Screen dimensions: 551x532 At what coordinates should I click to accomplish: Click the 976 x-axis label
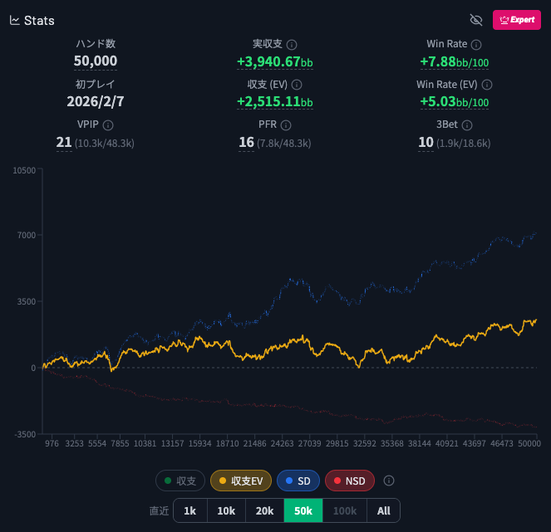click(52, 443)
